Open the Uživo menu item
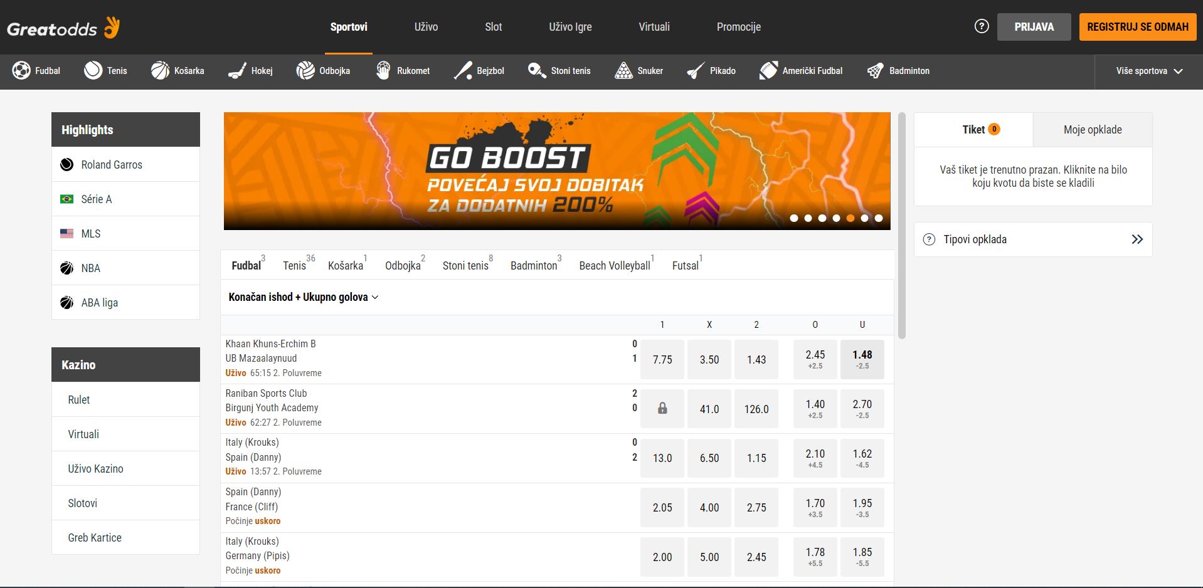This screenshot has width=1203, height=588. [426, 26]
